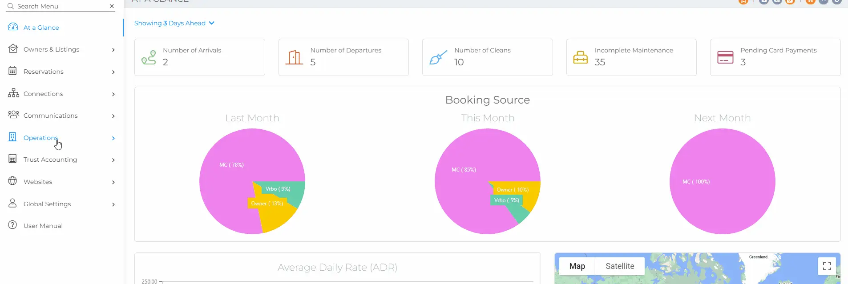Open the Incomplete Maintenance card

(631, 57)
